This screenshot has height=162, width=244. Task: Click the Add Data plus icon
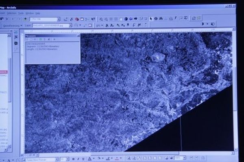25,19
